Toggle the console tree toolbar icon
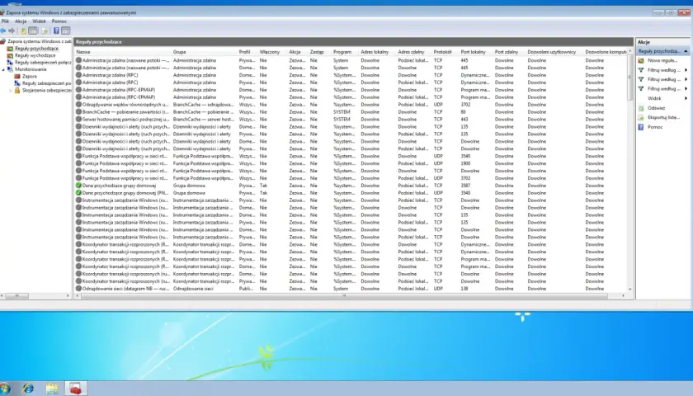Screen dimensions: 693x396 click(x=33, y=31)
